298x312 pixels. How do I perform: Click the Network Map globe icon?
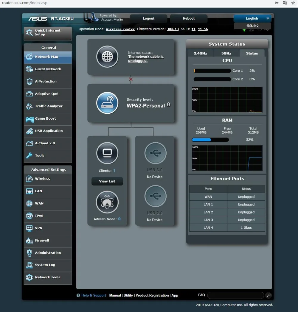pos(29,57)
